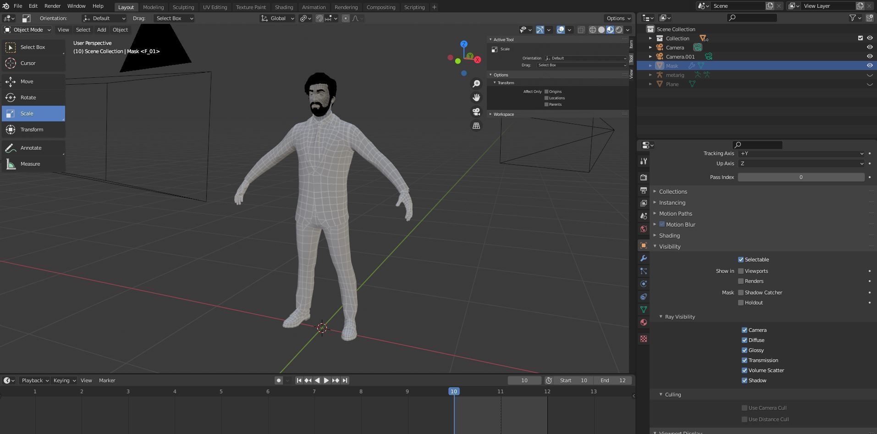The width and height of the screenshot is (877, 434).
Task: Enable Show in Renders checkbox
Action: [x=740, y=281]
